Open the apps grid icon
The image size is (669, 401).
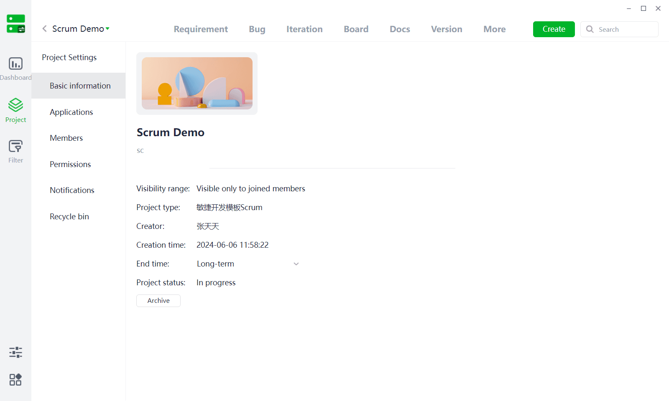coord(15,380)
